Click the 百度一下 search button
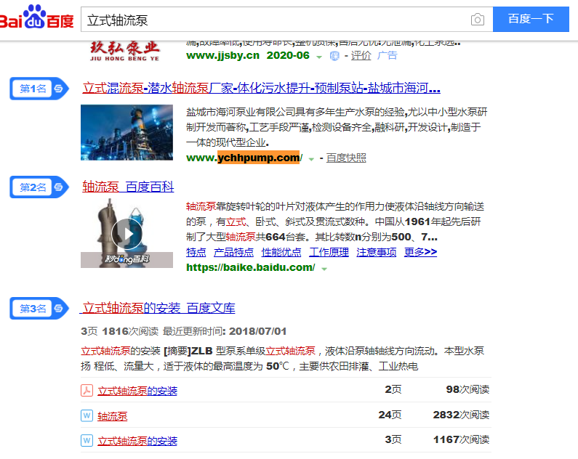 click(x=531, y=19)
